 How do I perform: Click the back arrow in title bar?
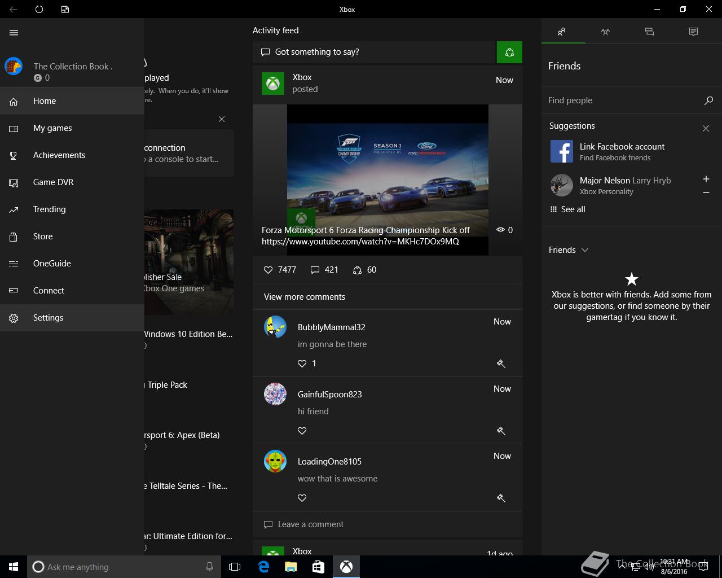[x=14, y=9]
